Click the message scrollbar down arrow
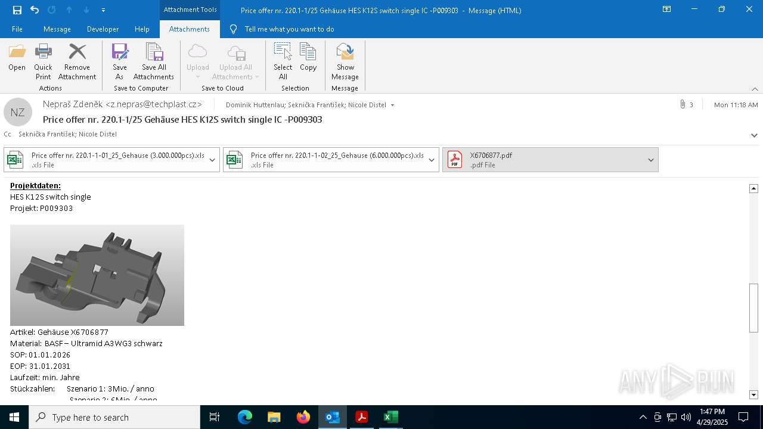The image size is (763, 429). pos(753,394)
